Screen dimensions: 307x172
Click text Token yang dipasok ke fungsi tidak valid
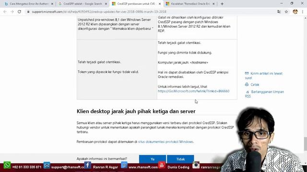[x=108, y=72]
